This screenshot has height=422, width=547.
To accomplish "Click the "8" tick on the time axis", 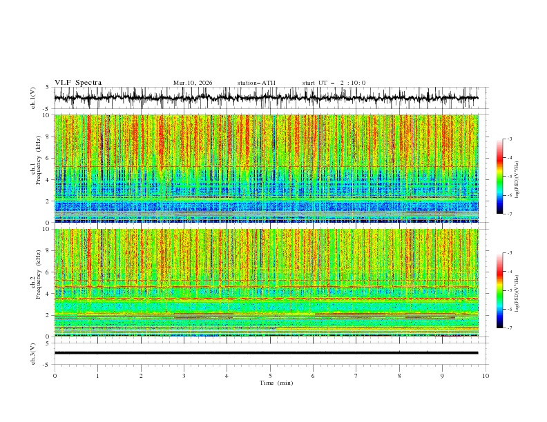I will click(x=399, y=376).
